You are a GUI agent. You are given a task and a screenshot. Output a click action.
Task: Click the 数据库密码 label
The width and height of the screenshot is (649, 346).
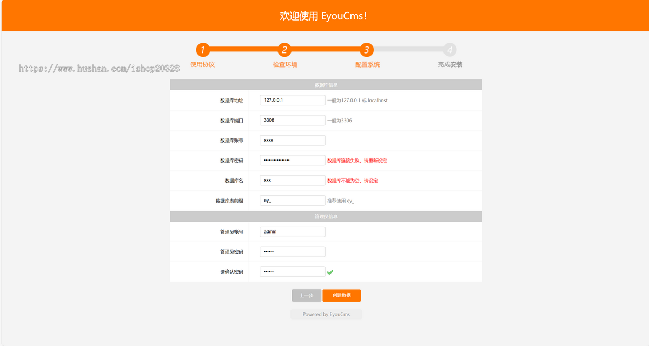(231, 161)
